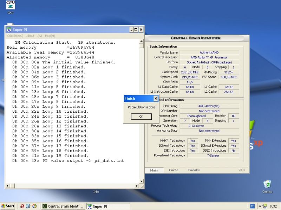Launch the media player quick launch icon
Viewport: 281px width, 210px height.
pos(34,206)
